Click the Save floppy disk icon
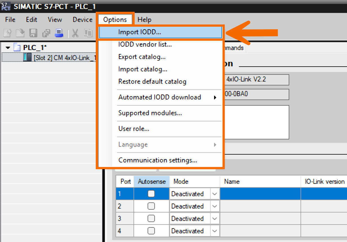 point(34,33)
